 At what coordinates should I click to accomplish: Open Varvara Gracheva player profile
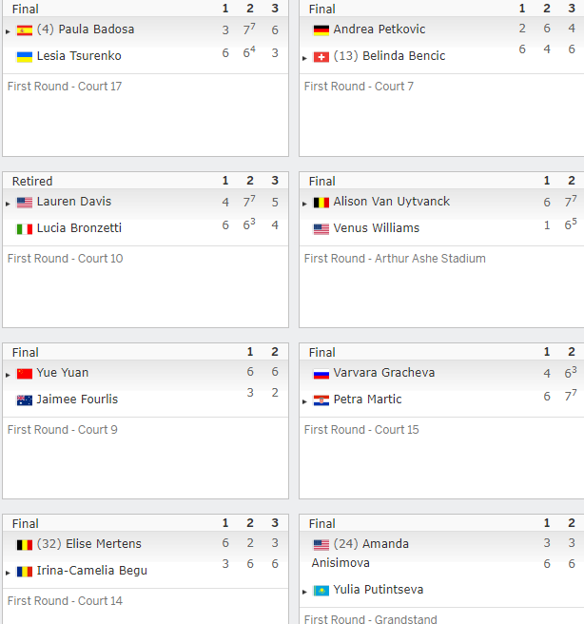tap(384, 373)
